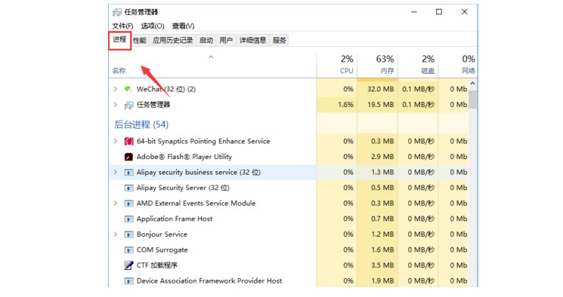Click the Adobe Flash Player Utility icon
563x297 pixels.
coord(128,157)
